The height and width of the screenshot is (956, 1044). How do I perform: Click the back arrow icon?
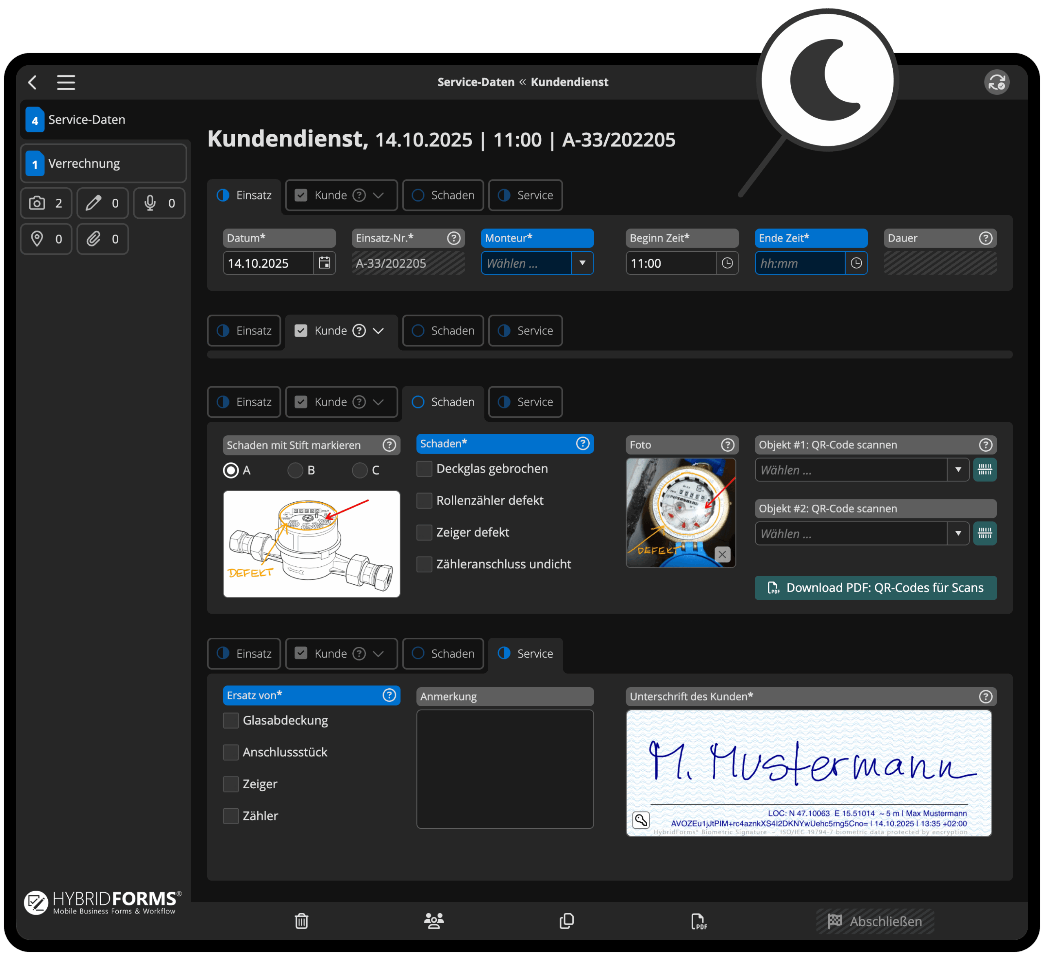(33, 82)
